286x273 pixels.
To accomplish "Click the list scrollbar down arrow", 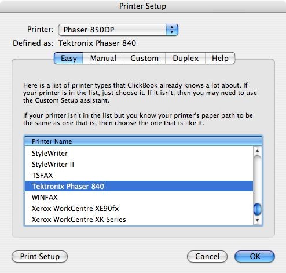I will (x=257, y=220).
